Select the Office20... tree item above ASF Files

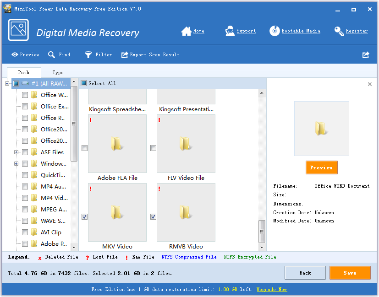click(x=54, y=140)
